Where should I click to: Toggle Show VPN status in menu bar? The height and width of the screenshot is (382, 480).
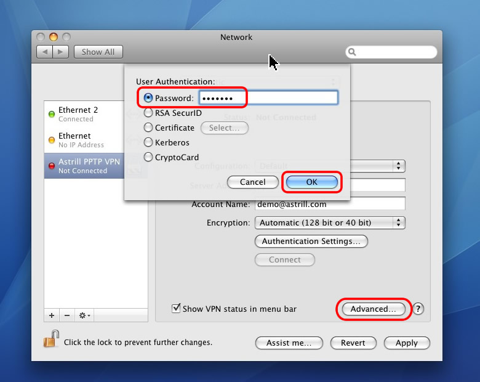[177, 309]
